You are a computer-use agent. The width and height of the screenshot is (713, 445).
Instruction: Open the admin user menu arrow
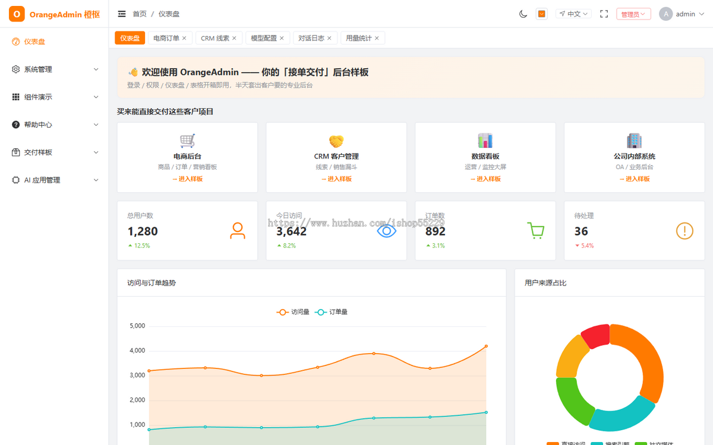click(x=701, y=14)
